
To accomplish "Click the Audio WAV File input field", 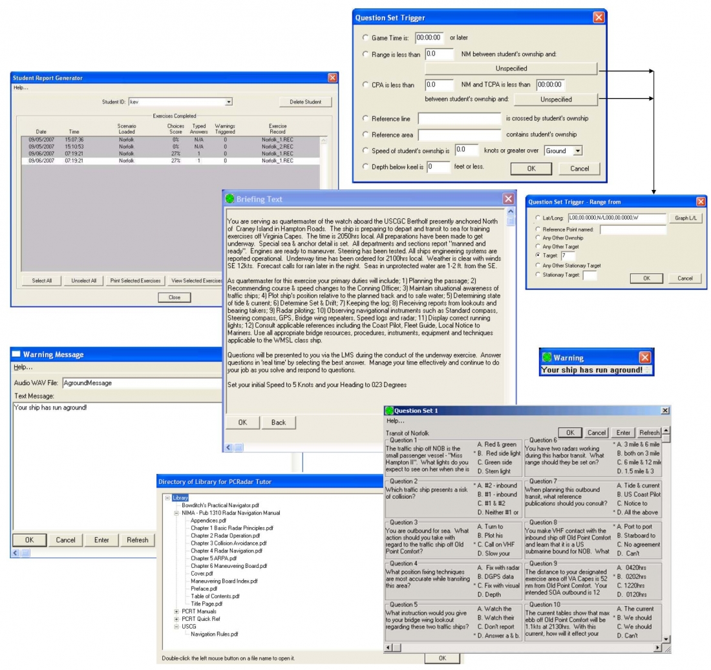I will (x=142, y=383).
